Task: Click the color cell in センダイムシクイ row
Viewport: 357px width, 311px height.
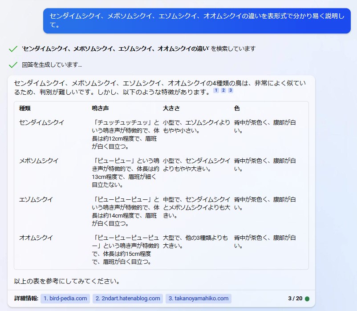Action: 265,126
